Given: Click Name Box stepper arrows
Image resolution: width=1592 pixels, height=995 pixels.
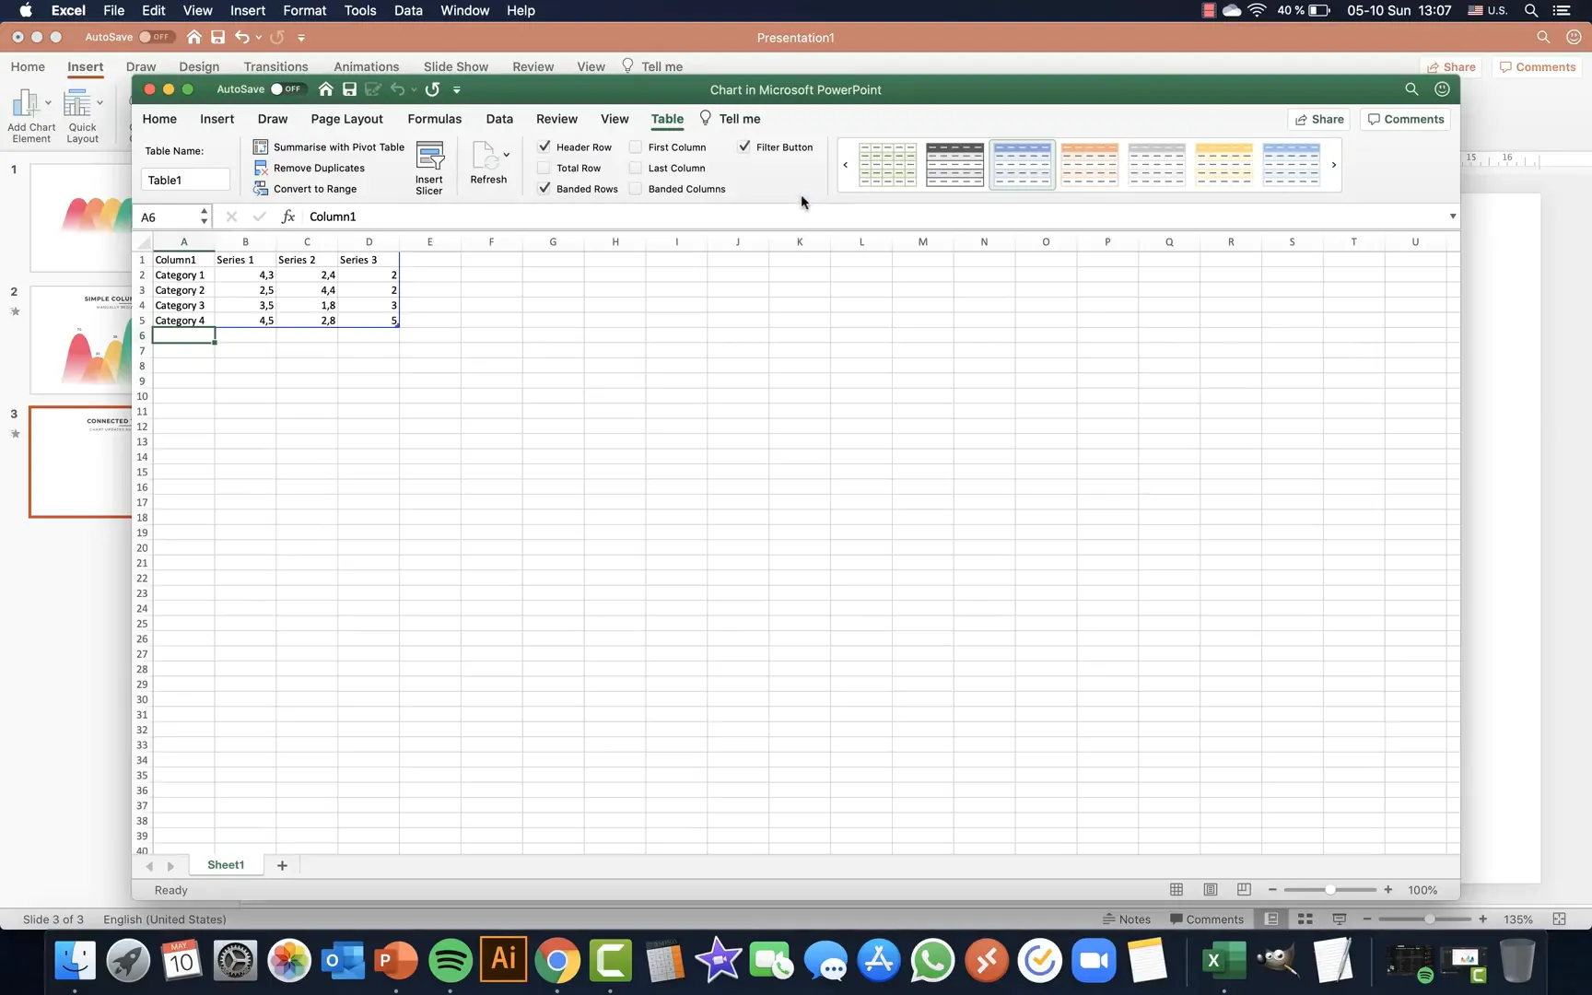Looking at the screenshot, I should point(204,217).
